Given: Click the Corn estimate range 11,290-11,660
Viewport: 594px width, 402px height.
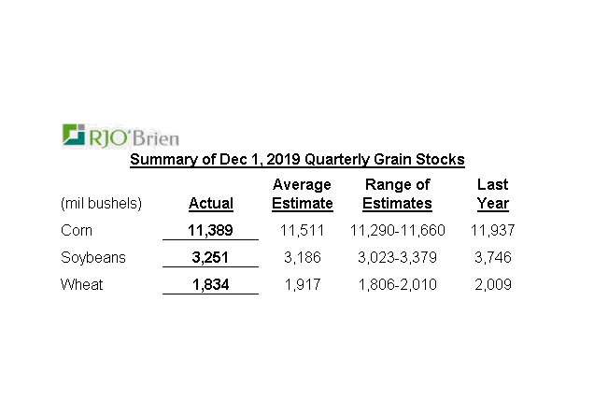Looking at the screenshot, I should (397, 230).
